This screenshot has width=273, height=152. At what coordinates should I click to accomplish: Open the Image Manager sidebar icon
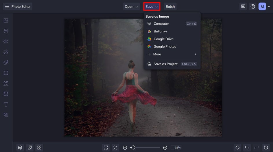tap(6, 20)
